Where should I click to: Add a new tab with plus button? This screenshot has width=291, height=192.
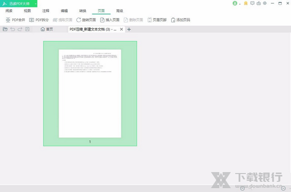coord(129,29)
